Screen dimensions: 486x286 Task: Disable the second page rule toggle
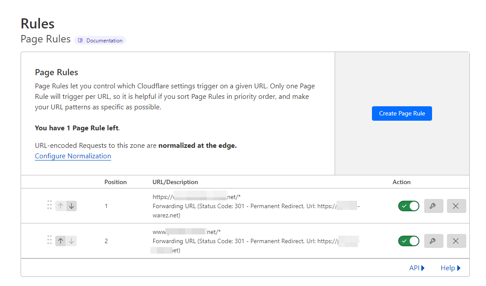tap(408, 241)
